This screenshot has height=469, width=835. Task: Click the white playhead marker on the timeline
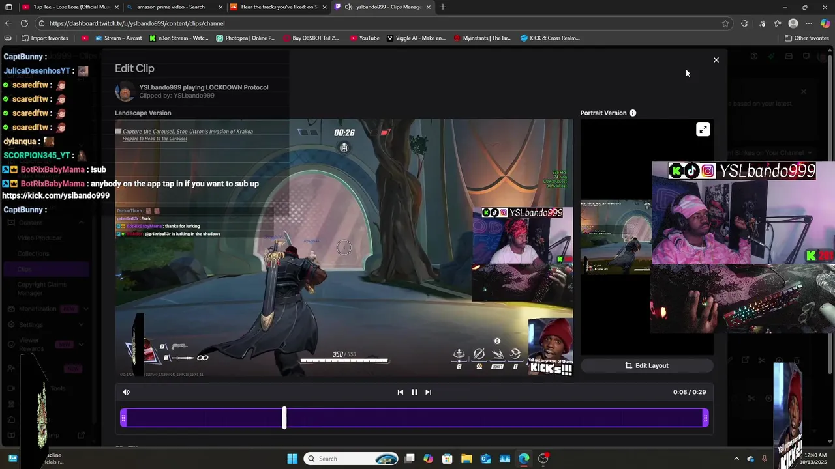click(x=284, y=418)
